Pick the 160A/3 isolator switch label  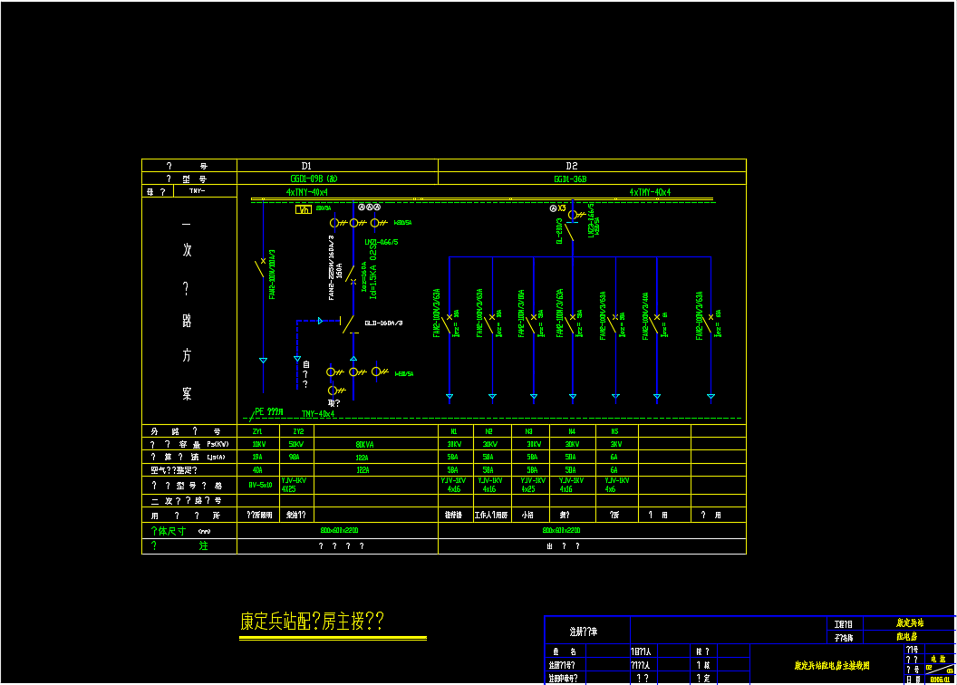coord(383,323)
